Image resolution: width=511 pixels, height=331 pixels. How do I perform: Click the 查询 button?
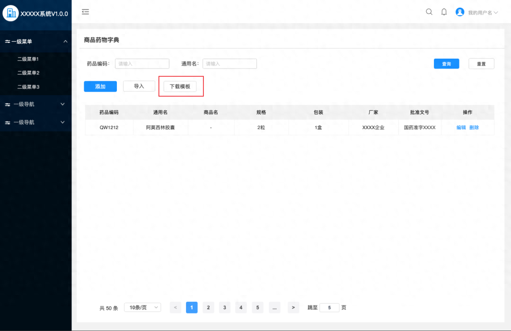447,63
